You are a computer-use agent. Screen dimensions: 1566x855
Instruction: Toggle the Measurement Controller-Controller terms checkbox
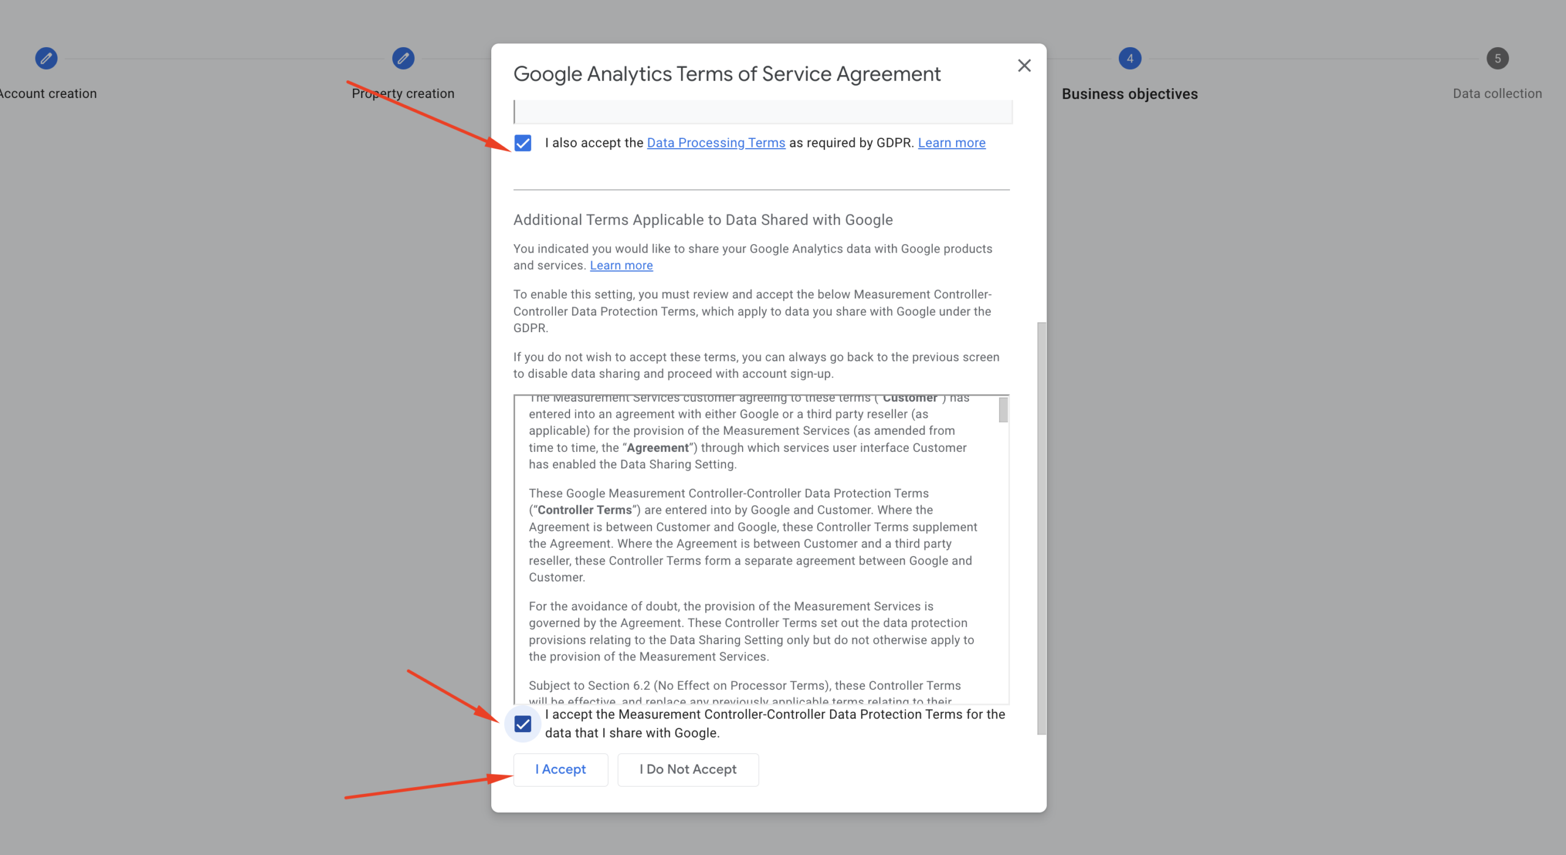(x=522, y=724)
